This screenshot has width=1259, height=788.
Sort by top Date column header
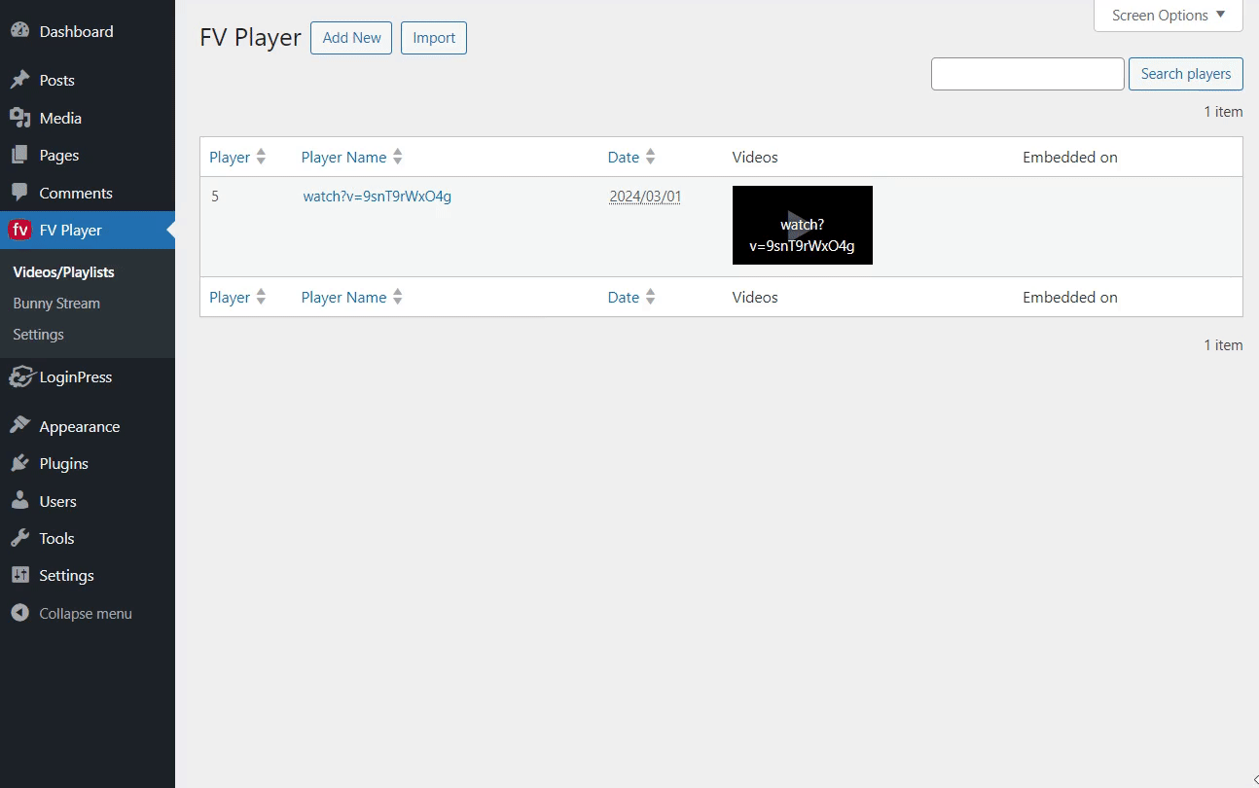coord(624,157)
